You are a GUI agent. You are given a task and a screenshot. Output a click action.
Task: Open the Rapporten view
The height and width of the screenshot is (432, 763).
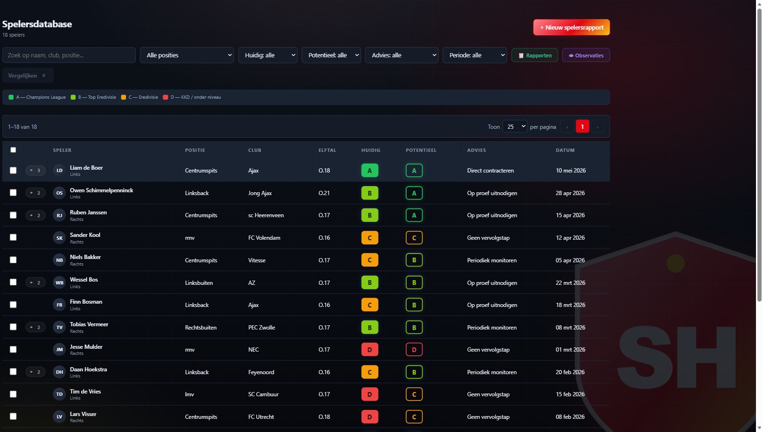pyautogui.click(x=535, y=55)
